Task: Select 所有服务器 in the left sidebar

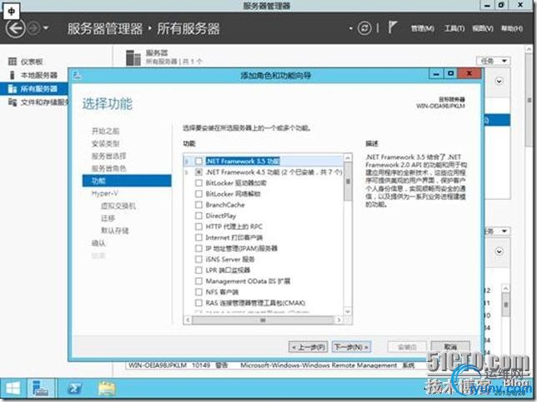Action: coord(33,88)
